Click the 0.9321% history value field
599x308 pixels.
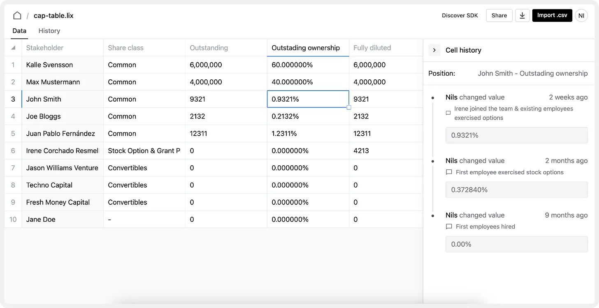(516, 135)
